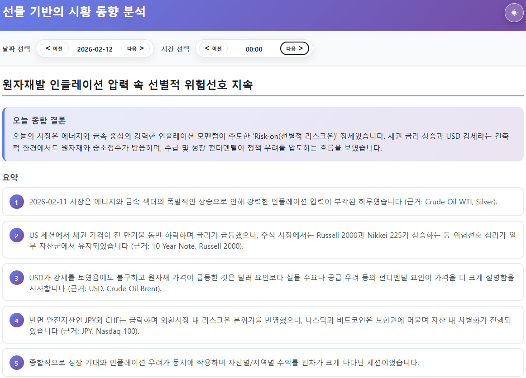The width and height of the screenshot is (526, 378).
Task: Advance date with the 다음 button
Action: pyautogui.click(x=135, y=48)
